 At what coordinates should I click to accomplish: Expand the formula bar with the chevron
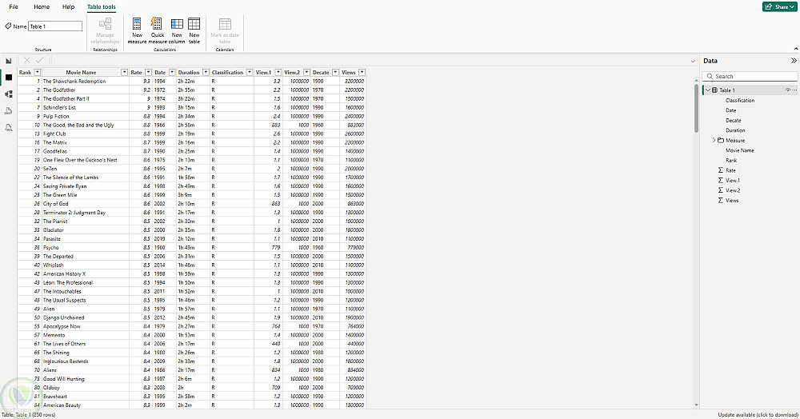[x=692, y=61]
